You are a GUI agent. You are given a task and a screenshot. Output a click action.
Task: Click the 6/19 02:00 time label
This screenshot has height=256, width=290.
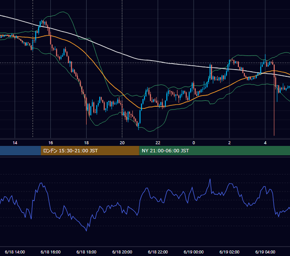[x=229, y=252]
